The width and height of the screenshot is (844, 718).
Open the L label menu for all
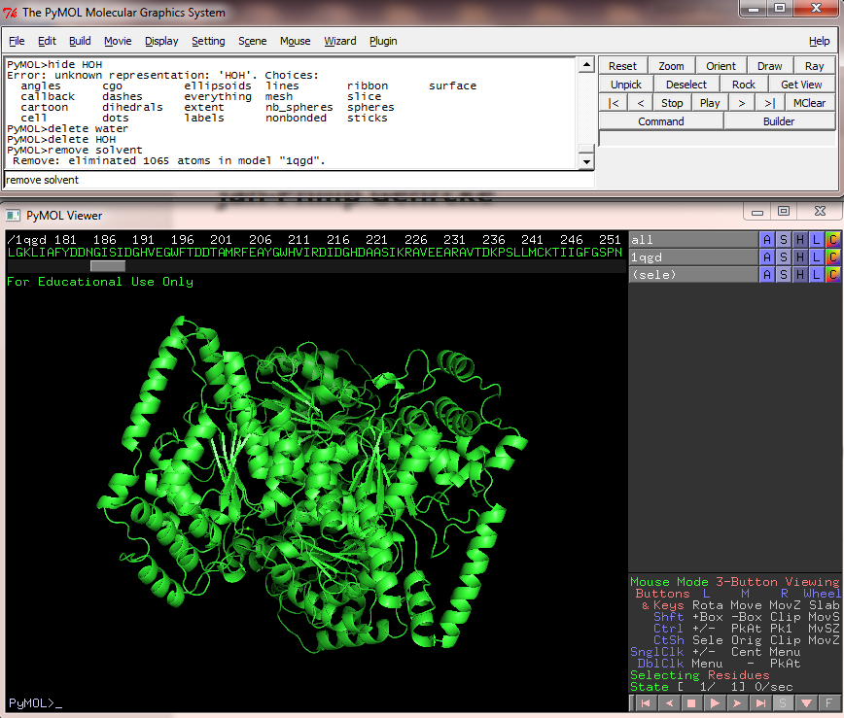(x=817, y=240)
